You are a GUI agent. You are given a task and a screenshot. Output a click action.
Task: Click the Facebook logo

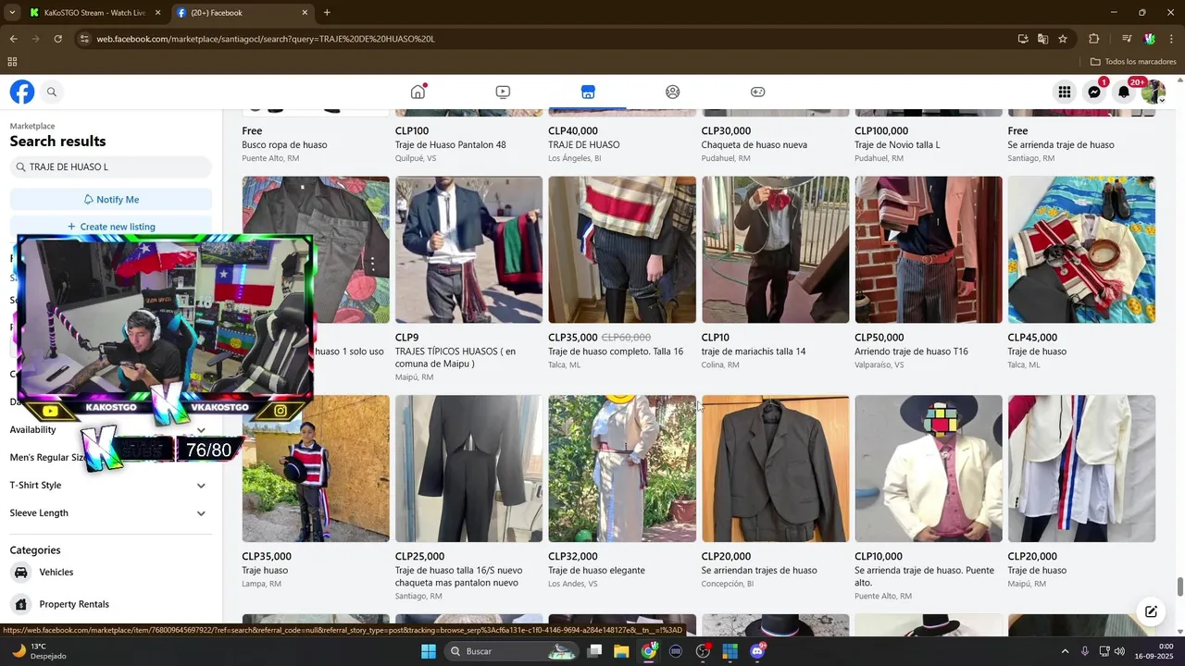22,92
